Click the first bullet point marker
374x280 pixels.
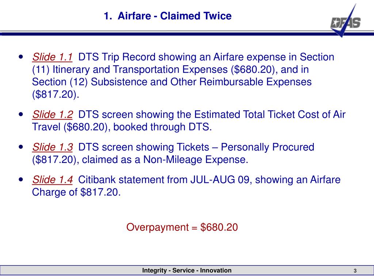tap(21, 57)
